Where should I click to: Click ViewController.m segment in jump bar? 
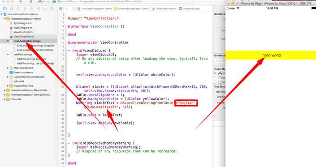click(164, 9)
